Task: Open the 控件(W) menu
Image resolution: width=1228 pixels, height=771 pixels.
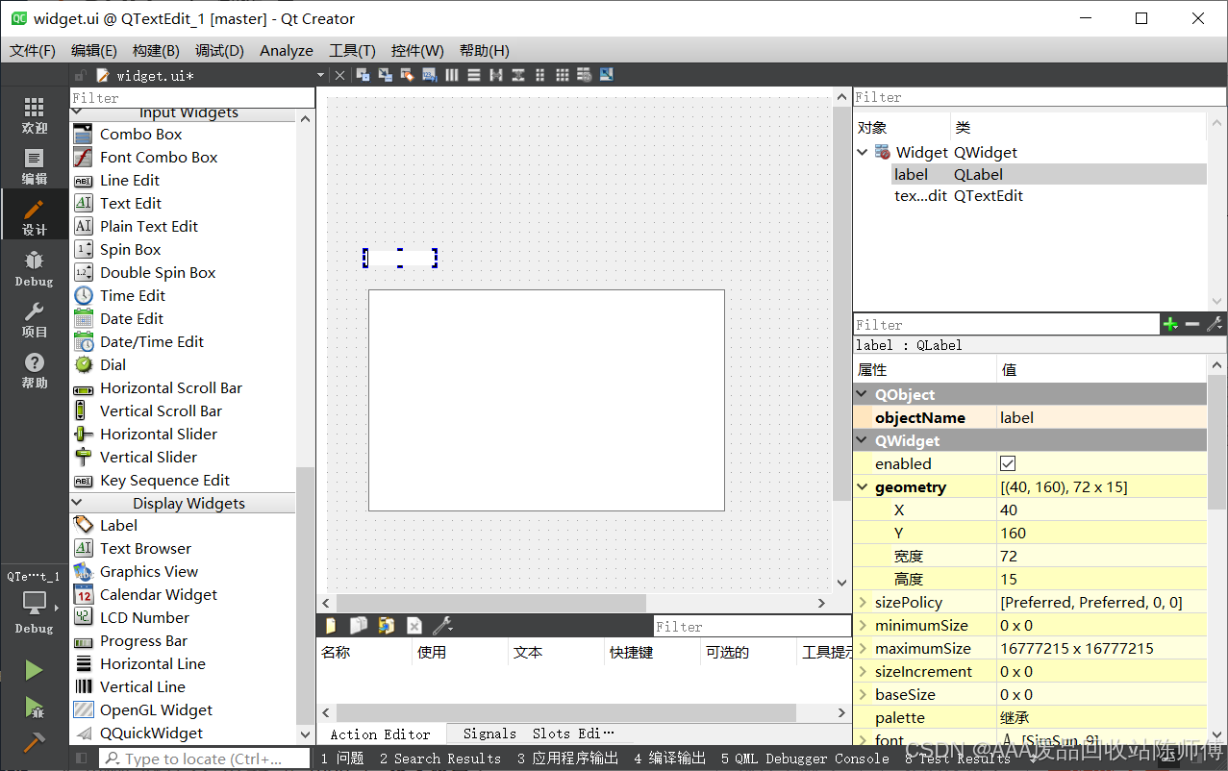Action: [x=417, y=50]
